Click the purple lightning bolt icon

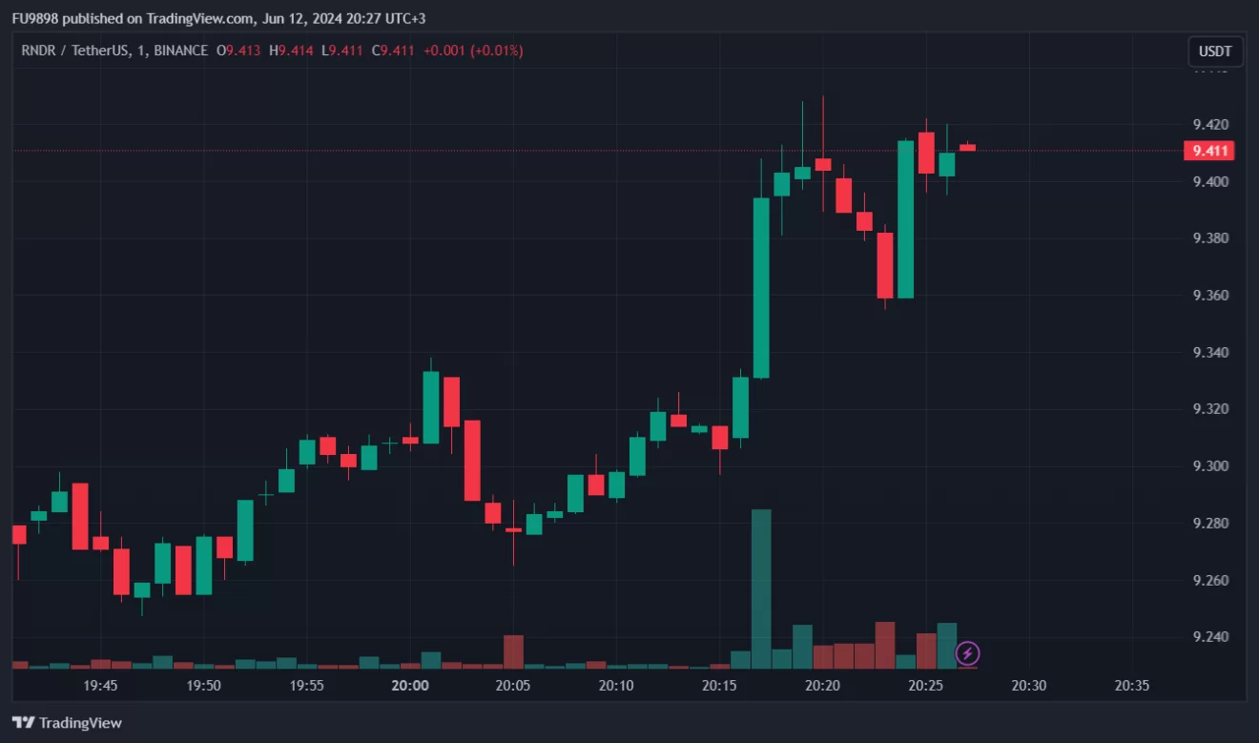(967, 653)
